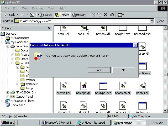168x126 pixels.
Task: Expand the address bar dropdown
Action: (x=152, y=21)
